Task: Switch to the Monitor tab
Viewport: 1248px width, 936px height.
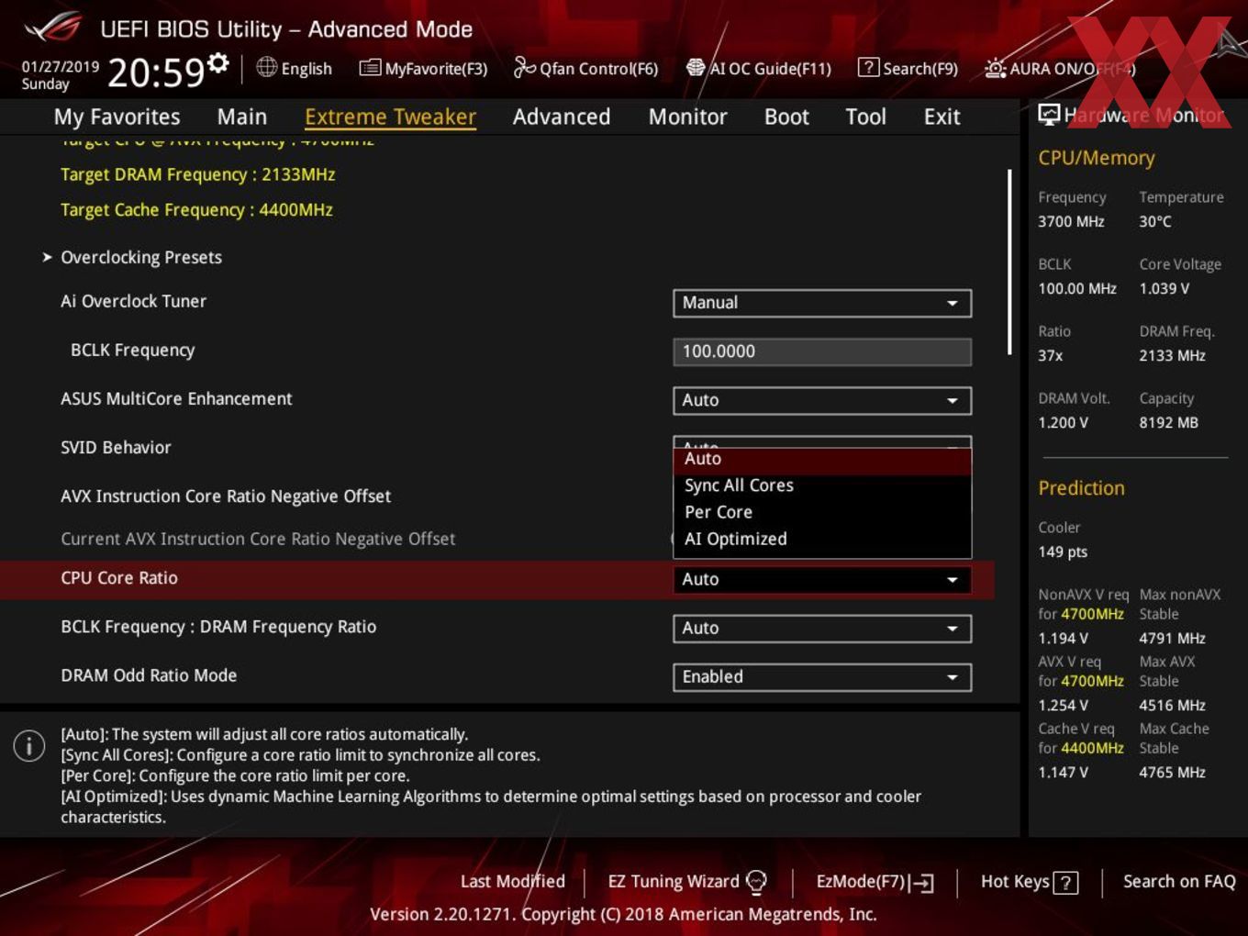Action: point(688,117)
